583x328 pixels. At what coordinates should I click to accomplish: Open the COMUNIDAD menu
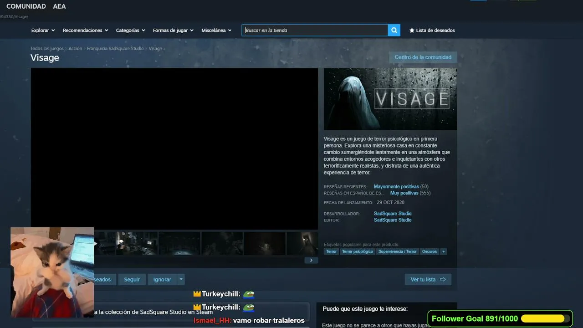click(26, 6)
